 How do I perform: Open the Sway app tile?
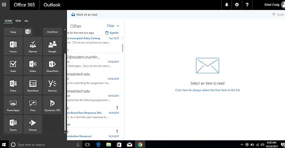click(13, 32)
